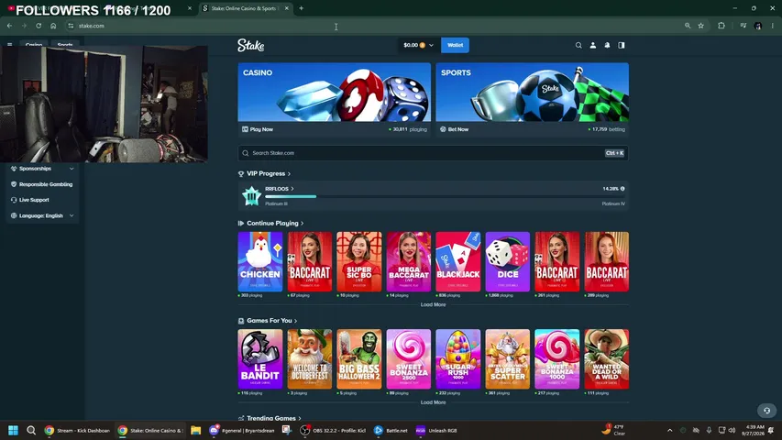Click the Stake logo
This screenshot has width=782, height=440.
click(x=251, y=46)
